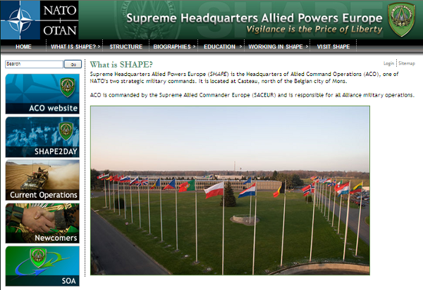Open the SOA banner
Viewport: 423px width, 290px height.
tap(42, 266)
